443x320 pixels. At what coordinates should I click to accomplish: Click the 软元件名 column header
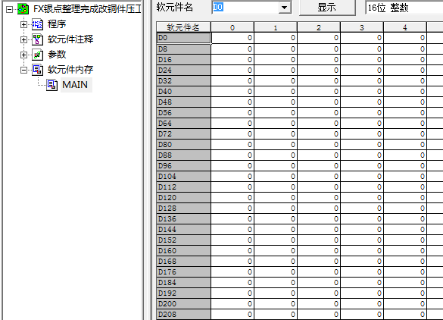pyautogui.click(x=183, y=27)
